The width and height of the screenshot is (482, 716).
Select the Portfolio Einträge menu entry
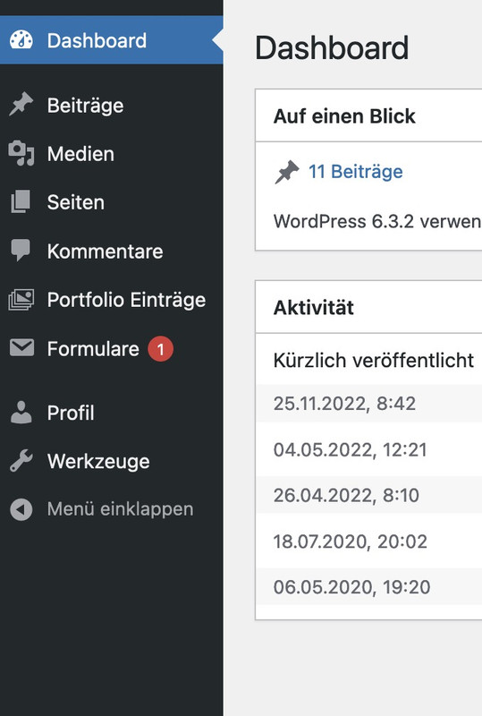pos(112,300)
